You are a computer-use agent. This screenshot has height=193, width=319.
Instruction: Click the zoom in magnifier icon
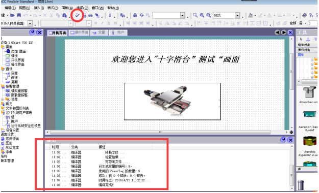tap(202, 15)
